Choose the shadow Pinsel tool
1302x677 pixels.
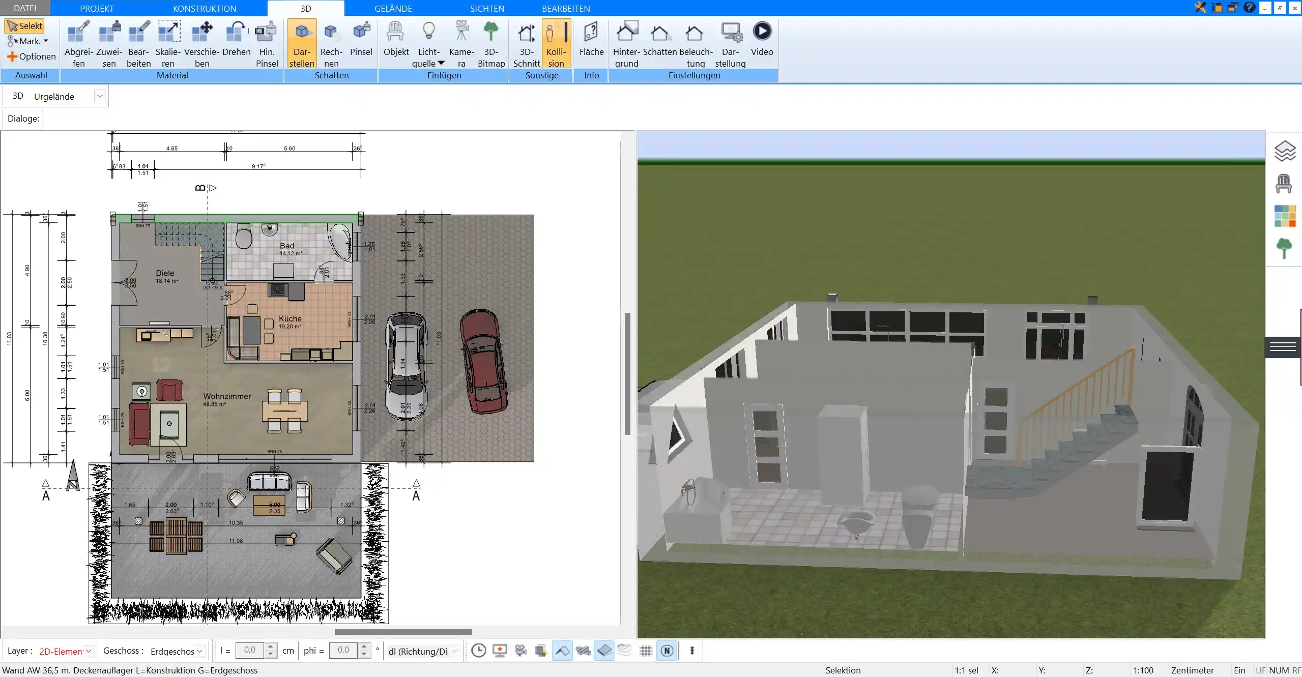pos(361,39)
